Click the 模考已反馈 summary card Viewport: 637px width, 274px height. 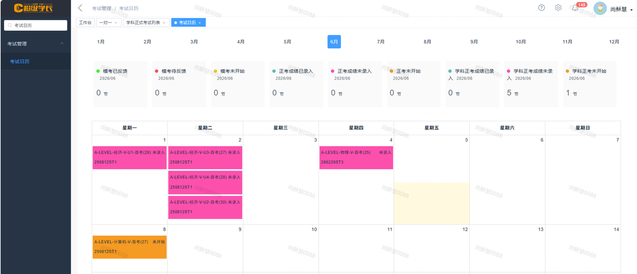click(120, 84)
